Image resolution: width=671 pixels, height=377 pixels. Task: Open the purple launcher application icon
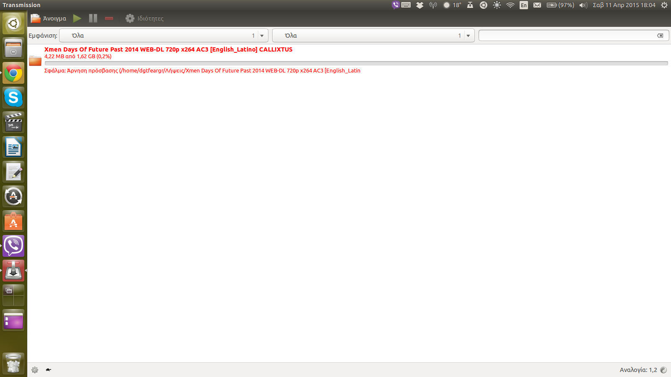coord(13,320)
